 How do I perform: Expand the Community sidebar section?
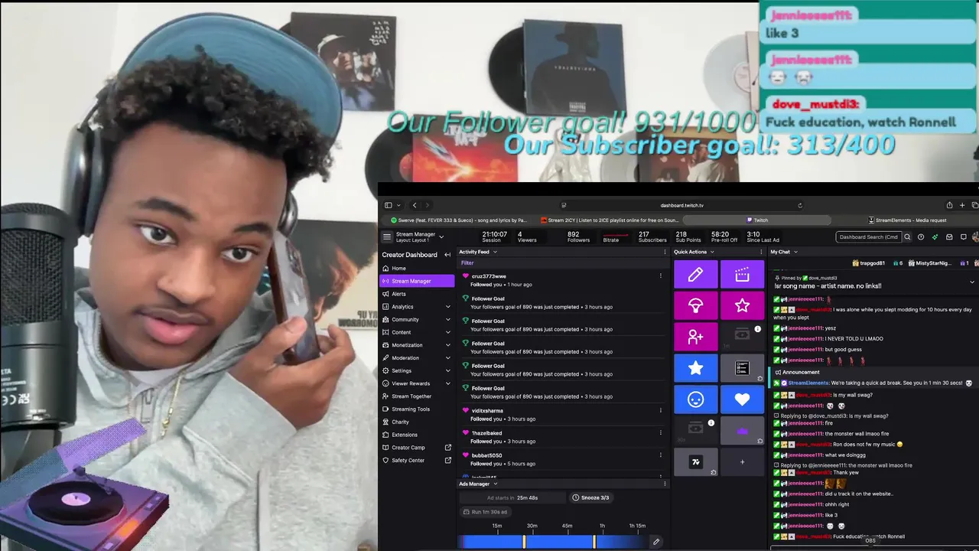coord(447,320)
